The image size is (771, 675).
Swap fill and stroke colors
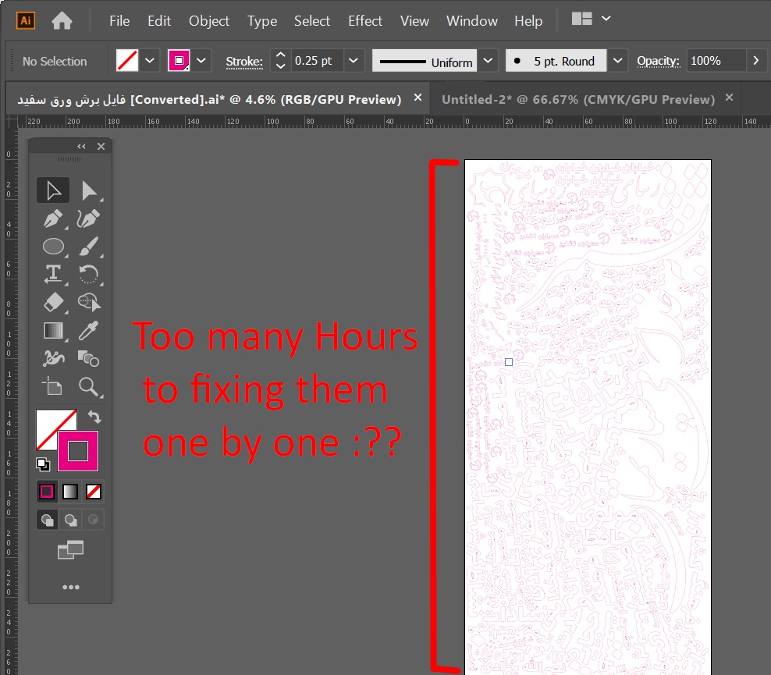click(x=94, y=417)
